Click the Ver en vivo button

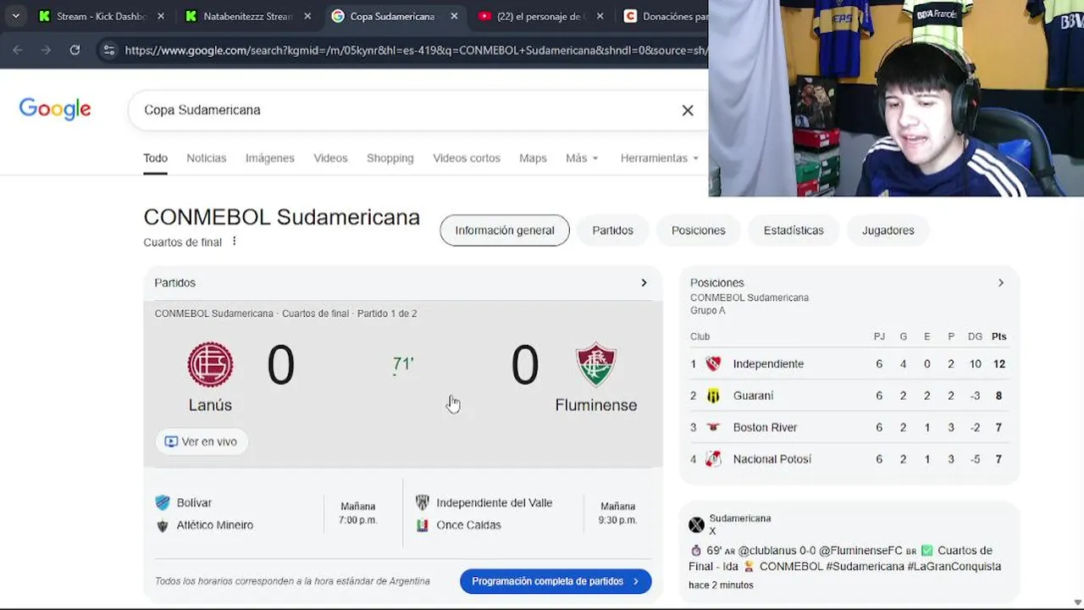click(202, 441)
